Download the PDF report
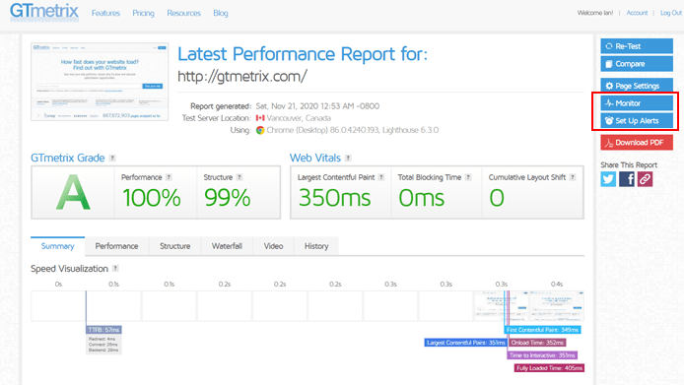This screenshot has height=385, width=684. pyautogui.click(x=637, y=143)
